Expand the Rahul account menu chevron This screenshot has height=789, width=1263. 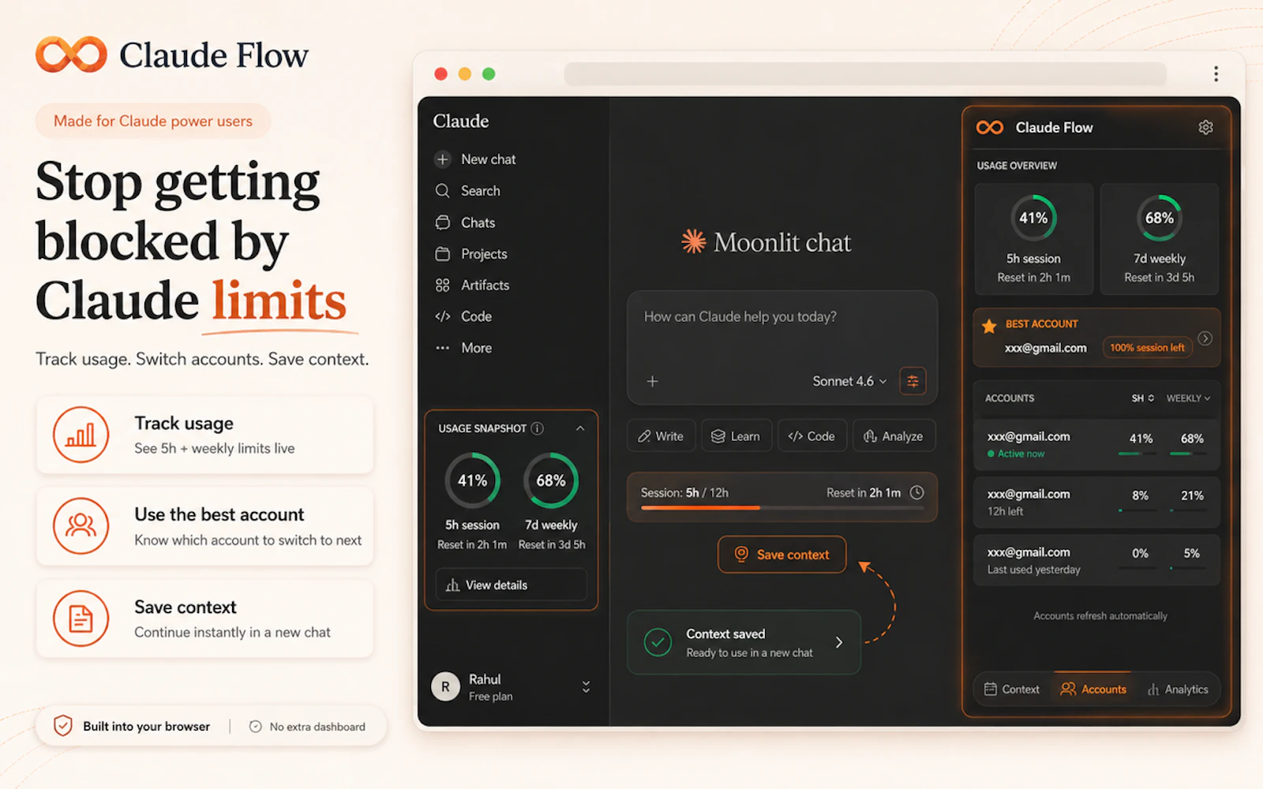point(586,686)
